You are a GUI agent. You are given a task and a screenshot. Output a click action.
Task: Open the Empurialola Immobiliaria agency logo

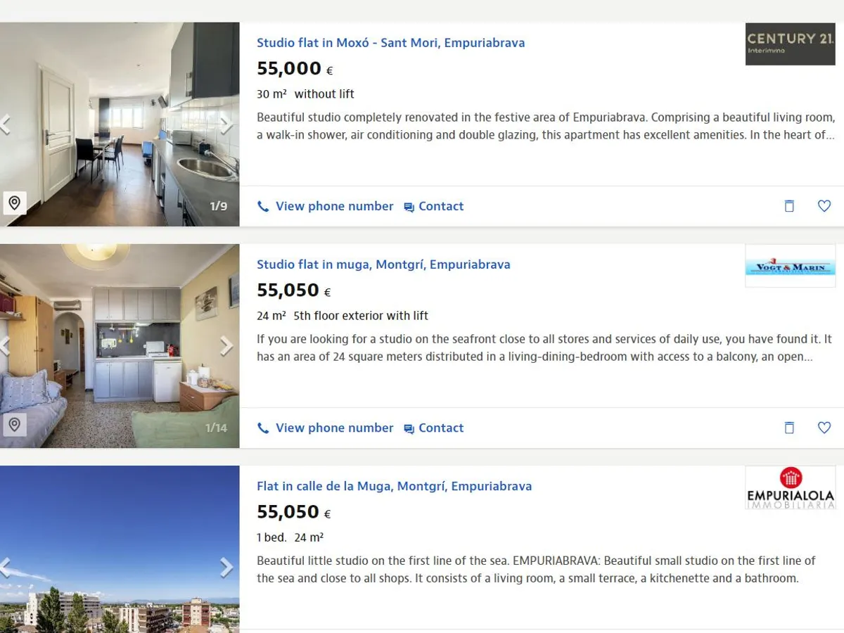(x=791, y=487)
